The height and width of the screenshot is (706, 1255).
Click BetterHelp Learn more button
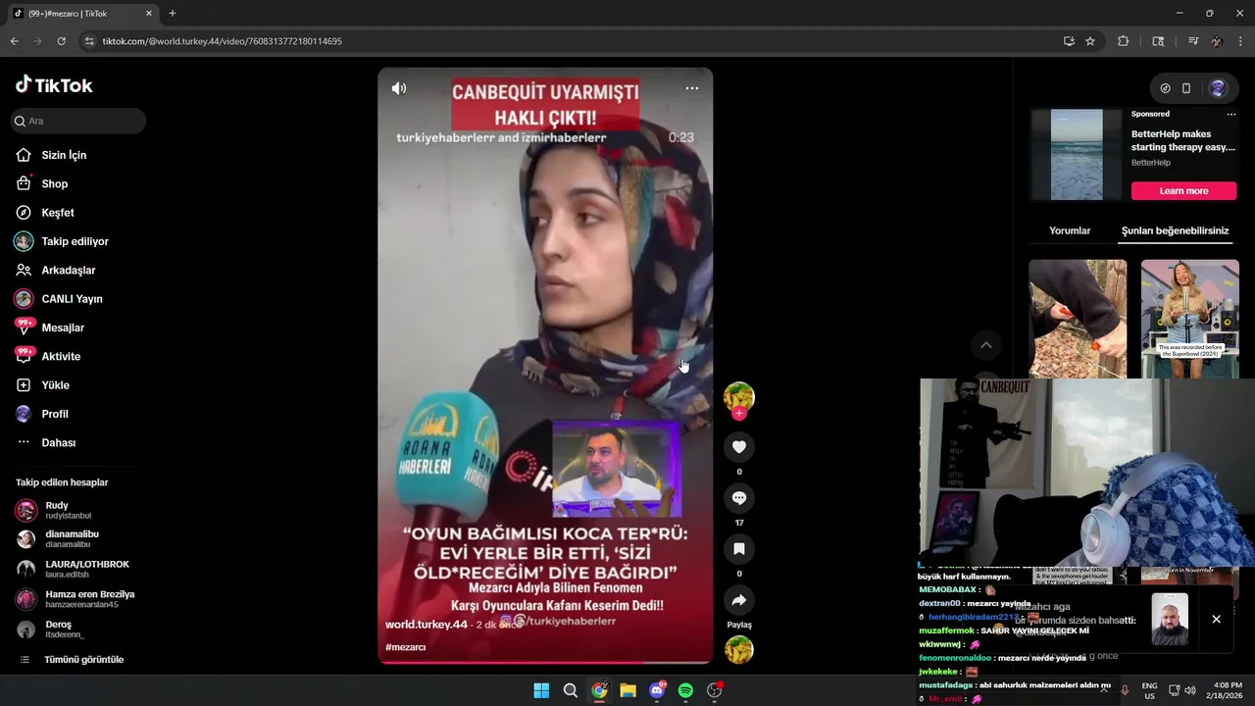(1183, 190)
